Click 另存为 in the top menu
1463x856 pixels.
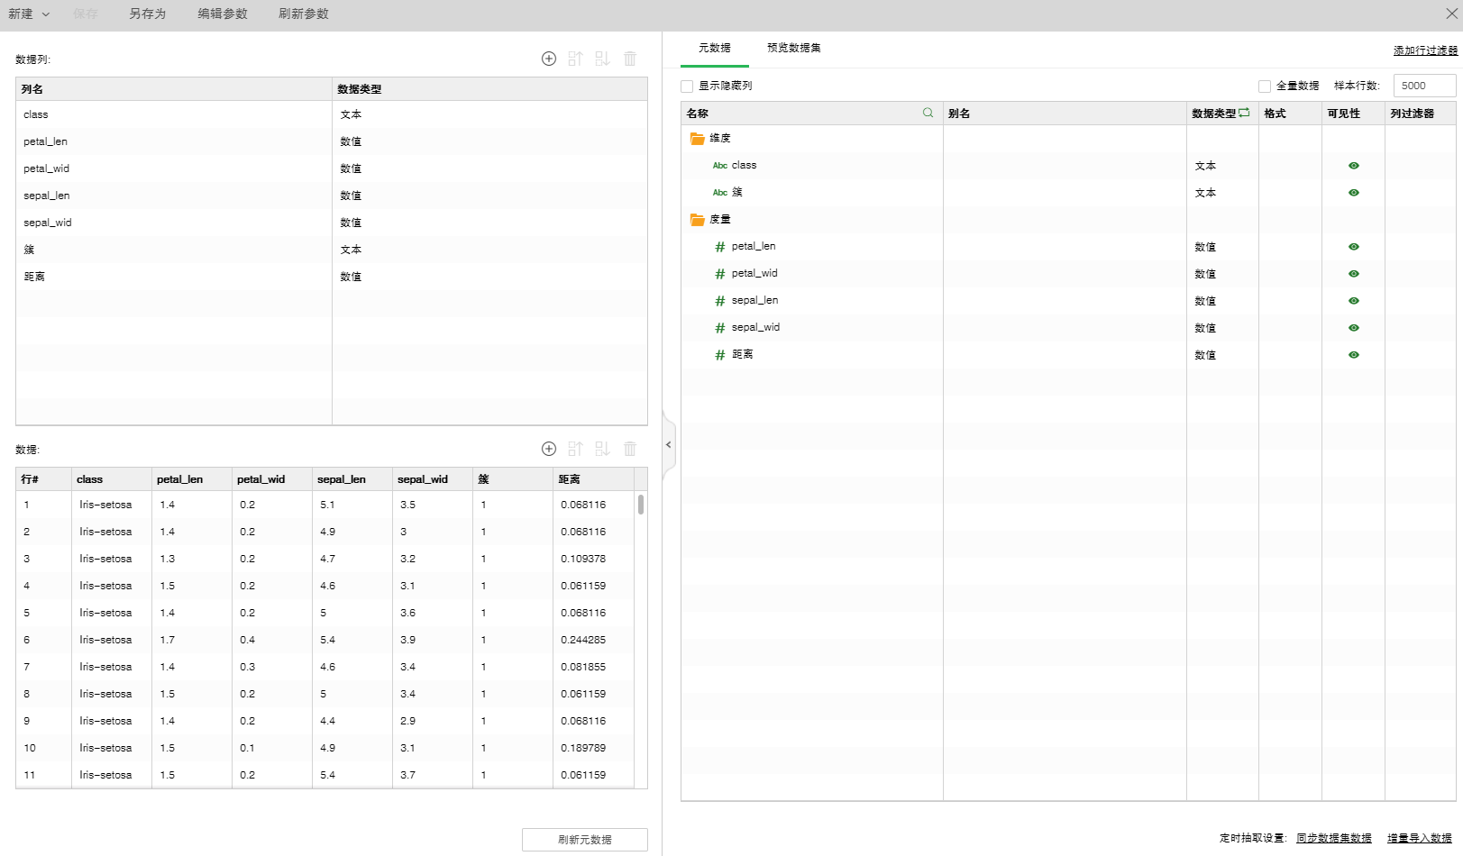coord(147,14)
